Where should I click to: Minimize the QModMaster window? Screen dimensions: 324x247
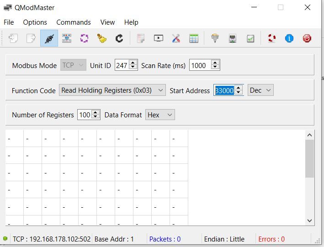[254, 7]
